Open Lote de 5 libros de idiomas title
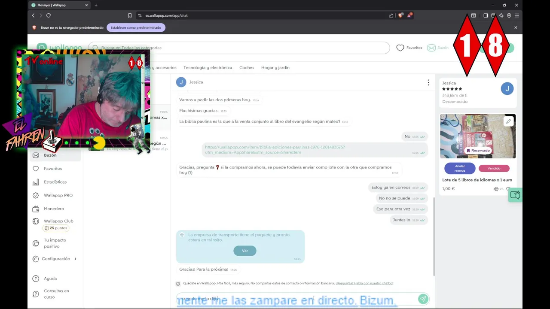Screen dimensions: 550x309 point(477,180)
